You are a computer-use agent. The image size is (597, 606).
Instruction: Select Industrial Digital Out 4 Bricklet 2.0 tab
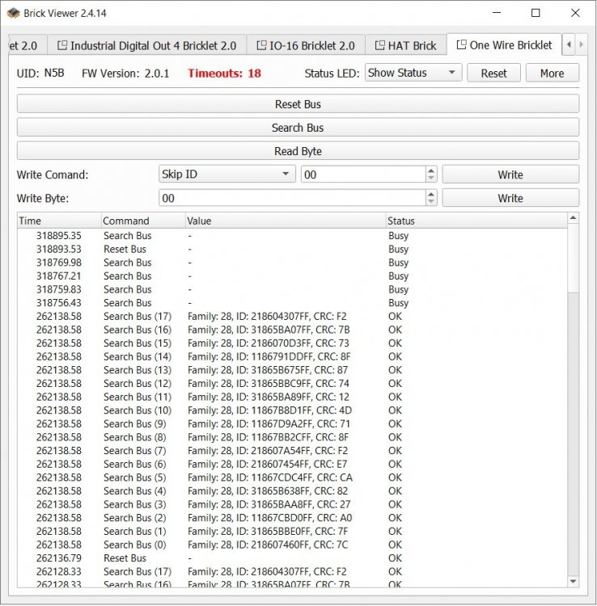[x=146, y=45]
